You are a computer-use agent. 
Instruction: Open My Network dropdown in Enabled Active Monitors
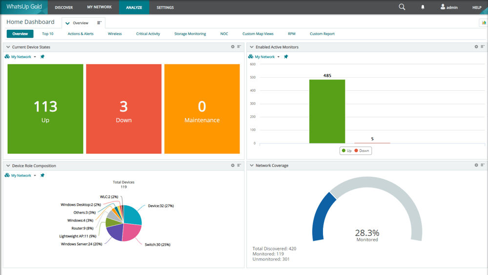pyautogui.click(x=278, y=57)
